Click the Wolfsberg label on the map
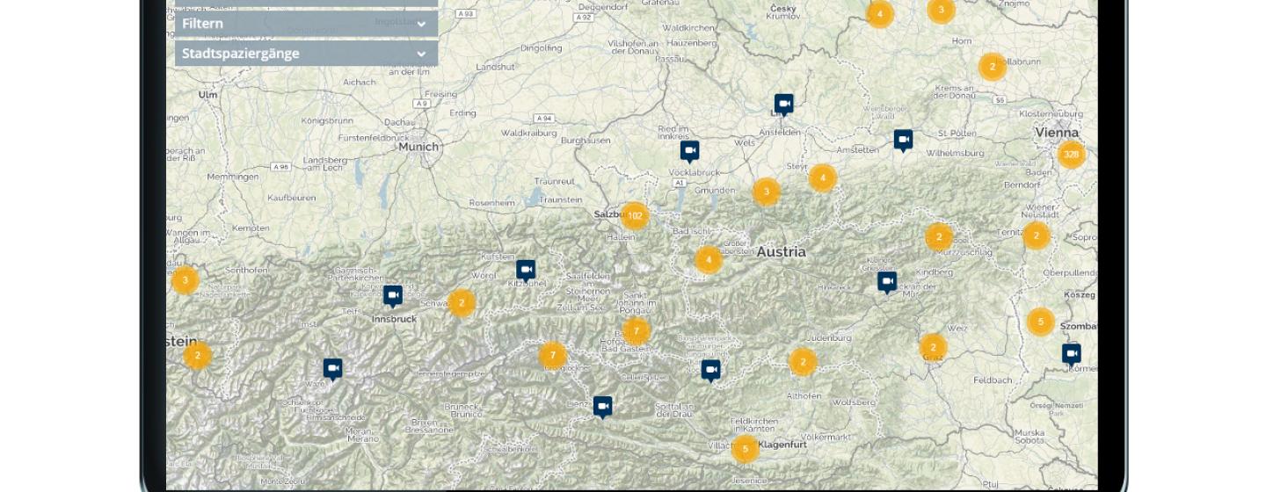The width and height of the screenshot is (1266, 492). [x=854, y=402]
